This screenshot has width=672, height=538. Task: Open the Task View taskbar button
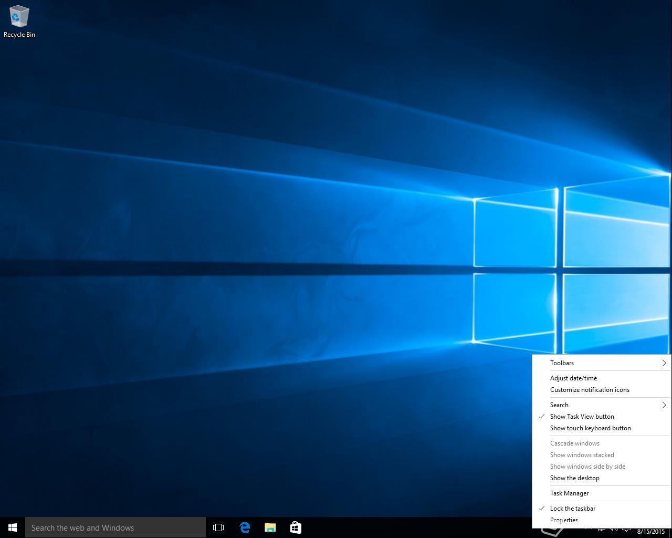click(218, 527)
